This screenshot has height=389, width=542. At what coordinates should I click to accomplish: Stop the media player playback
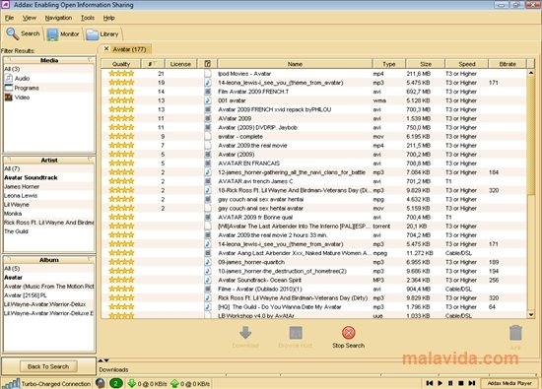tap(461, 383)
